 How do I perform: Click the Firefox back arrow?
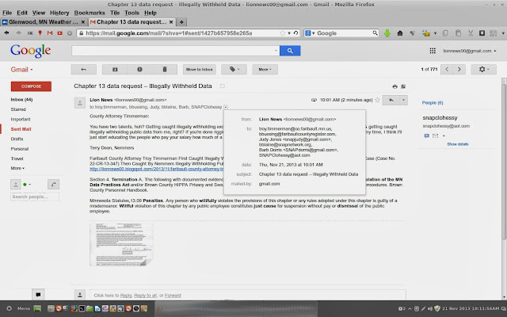6,33
